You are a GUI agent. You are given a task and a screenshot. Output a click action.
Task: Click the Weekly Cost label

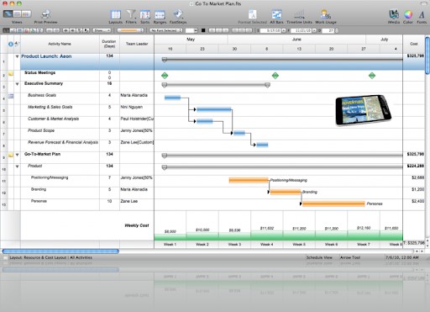[x=137, y=225]
